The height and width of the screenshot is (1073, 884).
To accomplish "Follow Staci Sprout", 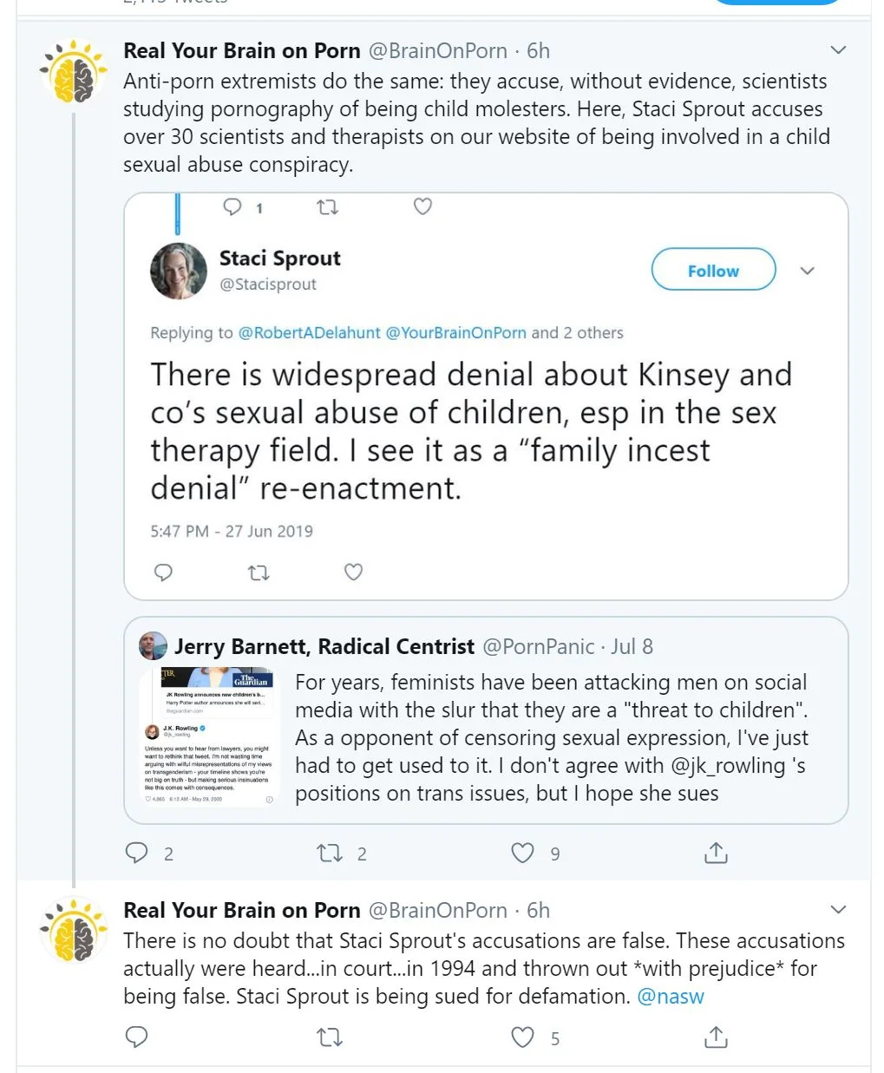I will (x=713, y=270).
